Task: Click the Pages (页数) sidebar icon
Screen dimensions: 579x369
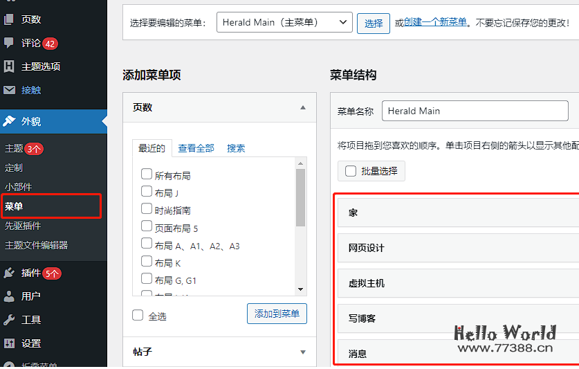Action: point(9,19)
